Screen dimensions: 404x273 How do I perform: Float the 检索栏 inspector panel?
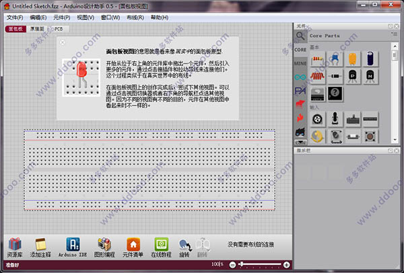(391, 151)
